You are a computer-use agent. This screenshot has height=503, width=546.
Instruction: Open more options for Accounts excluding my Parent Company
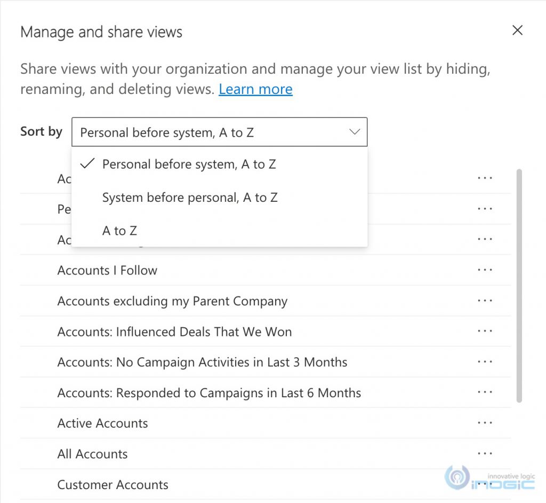tap(485, 300)
